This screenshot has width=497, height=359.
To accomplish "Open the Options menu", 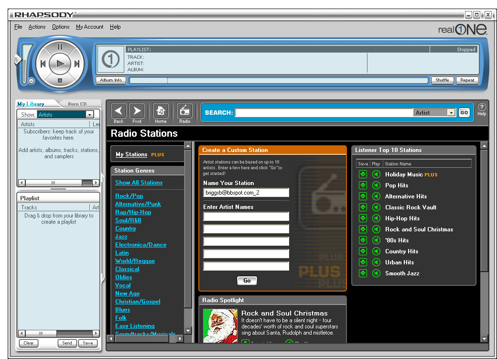I will (x=61, y=27).
